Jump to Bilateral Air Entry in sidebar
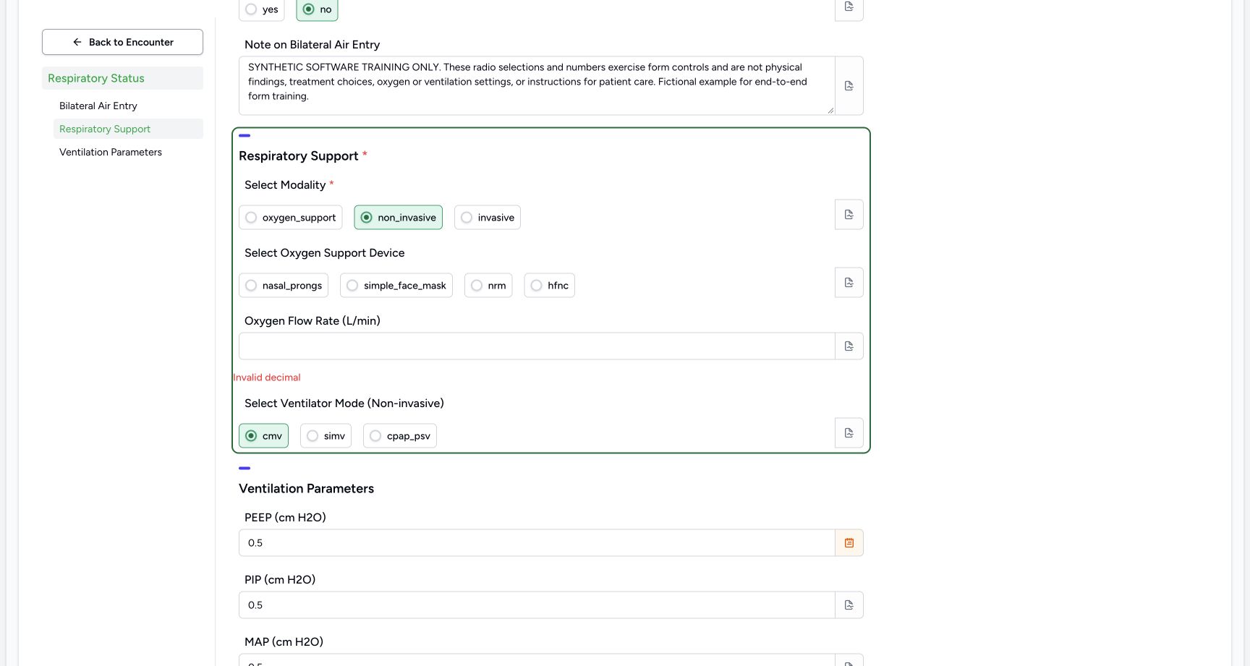 click(98, 106)
